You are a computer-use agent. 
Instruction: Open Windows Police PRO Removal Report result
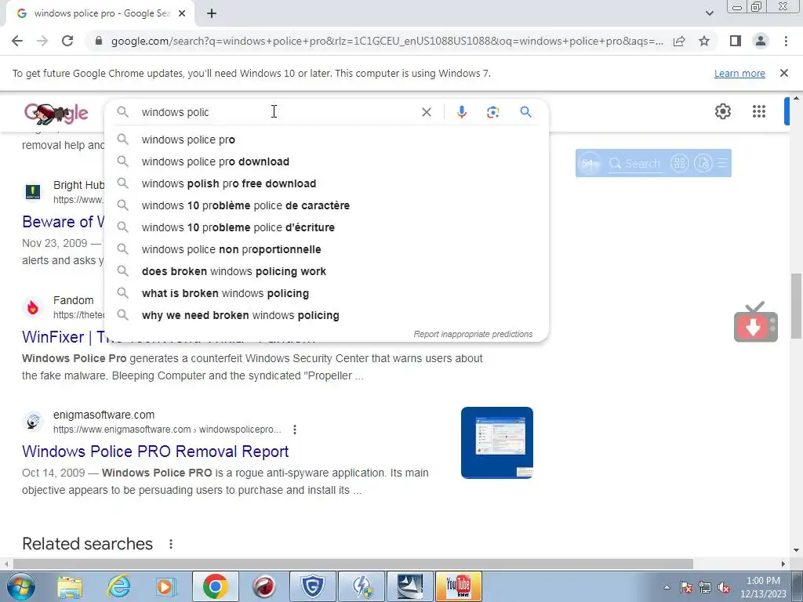pos(155,451)
